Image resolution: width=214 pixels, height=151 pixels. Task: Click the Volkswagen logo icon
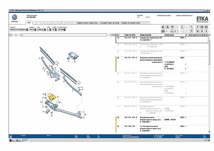point(14,18)
